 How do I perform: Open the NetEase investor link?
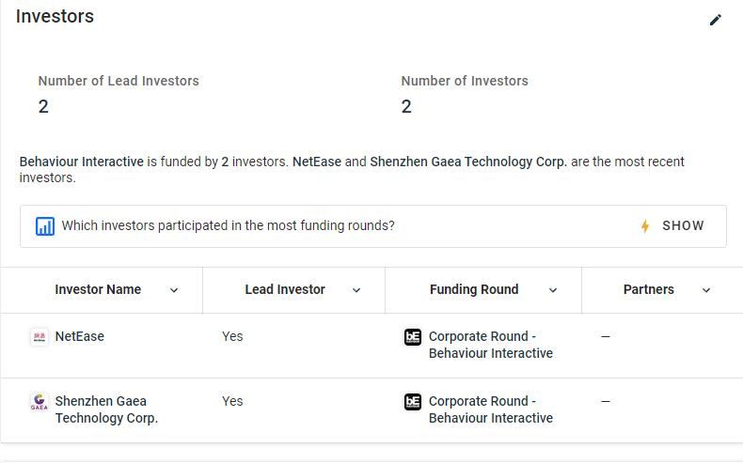point(80,336)
